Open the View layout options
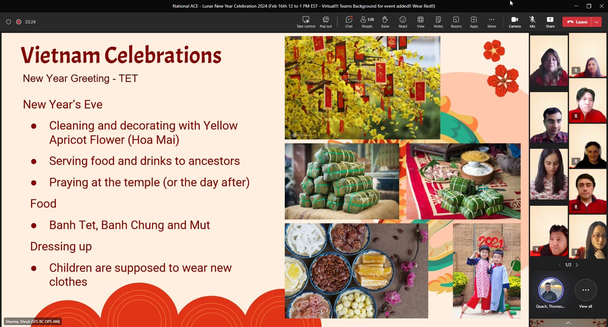Image resolution: width=608 pixels, height=327 pixels. [x=421, y=22]
